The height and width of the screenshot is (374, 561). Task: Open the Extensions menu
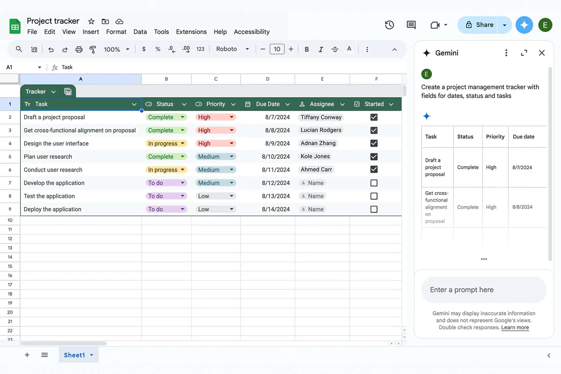[x=191, y=32]
